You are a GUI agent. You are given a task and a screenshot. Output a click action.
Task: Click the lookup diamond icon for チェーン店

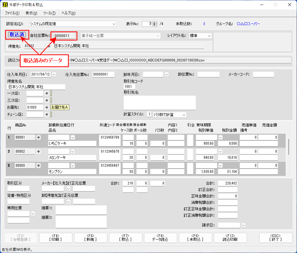click(x=47, y=114)
